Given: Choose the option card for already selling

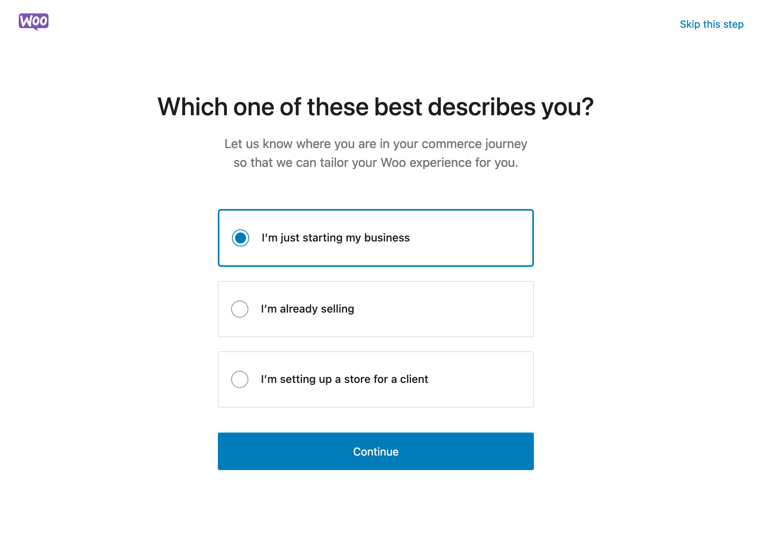Looking at the screenshot, I should point(375,309).
